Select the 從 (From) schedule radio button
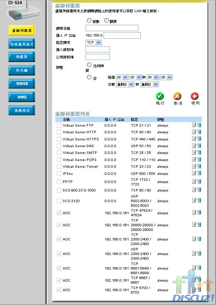Viewport: 216px width, 305px height. [89, 77]
